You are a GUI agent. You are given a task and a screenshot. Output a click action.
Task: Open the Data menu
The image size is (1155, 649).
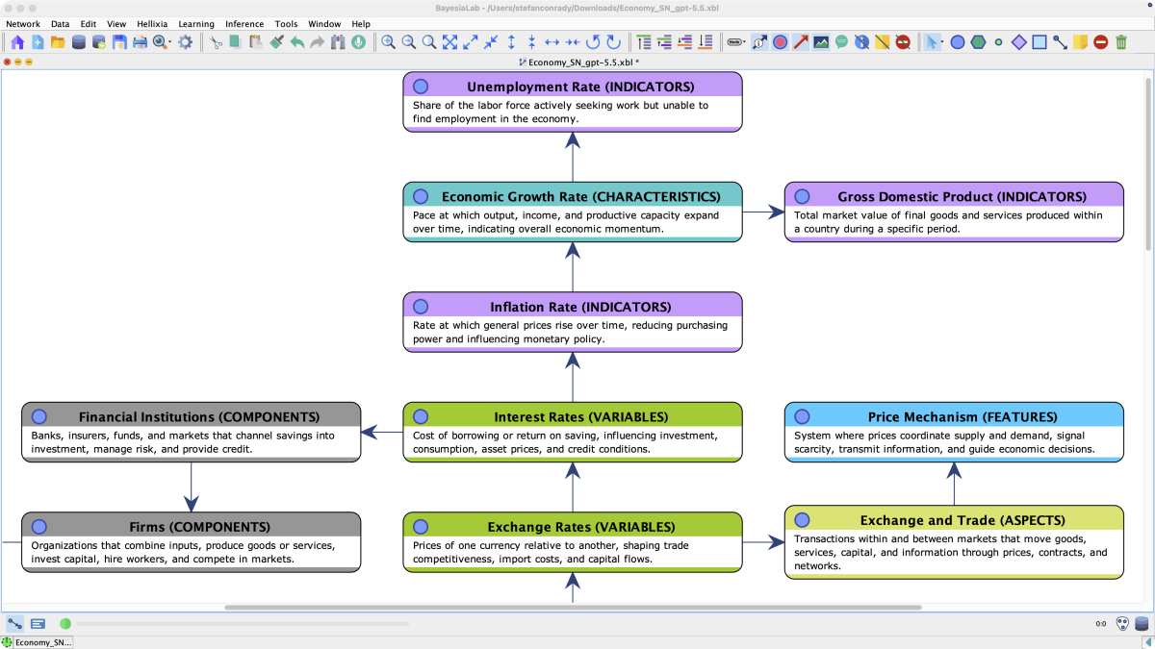tap(60, 24)
